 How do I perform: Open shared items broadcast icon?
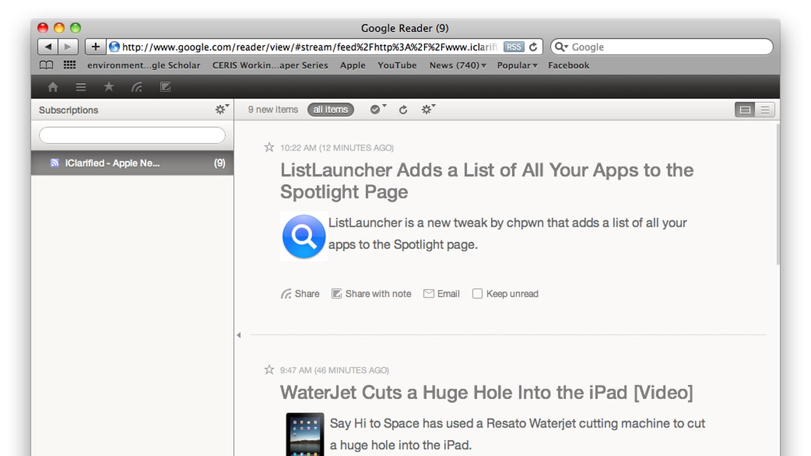pyautogui.click(x=137, y=87)
